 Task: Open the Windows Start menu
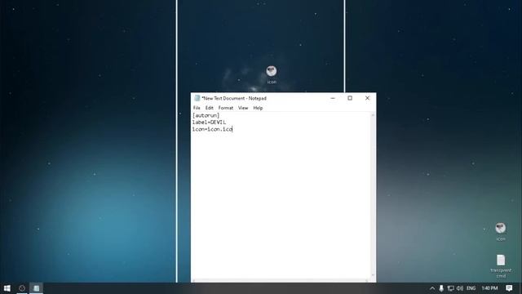(7, 288)
